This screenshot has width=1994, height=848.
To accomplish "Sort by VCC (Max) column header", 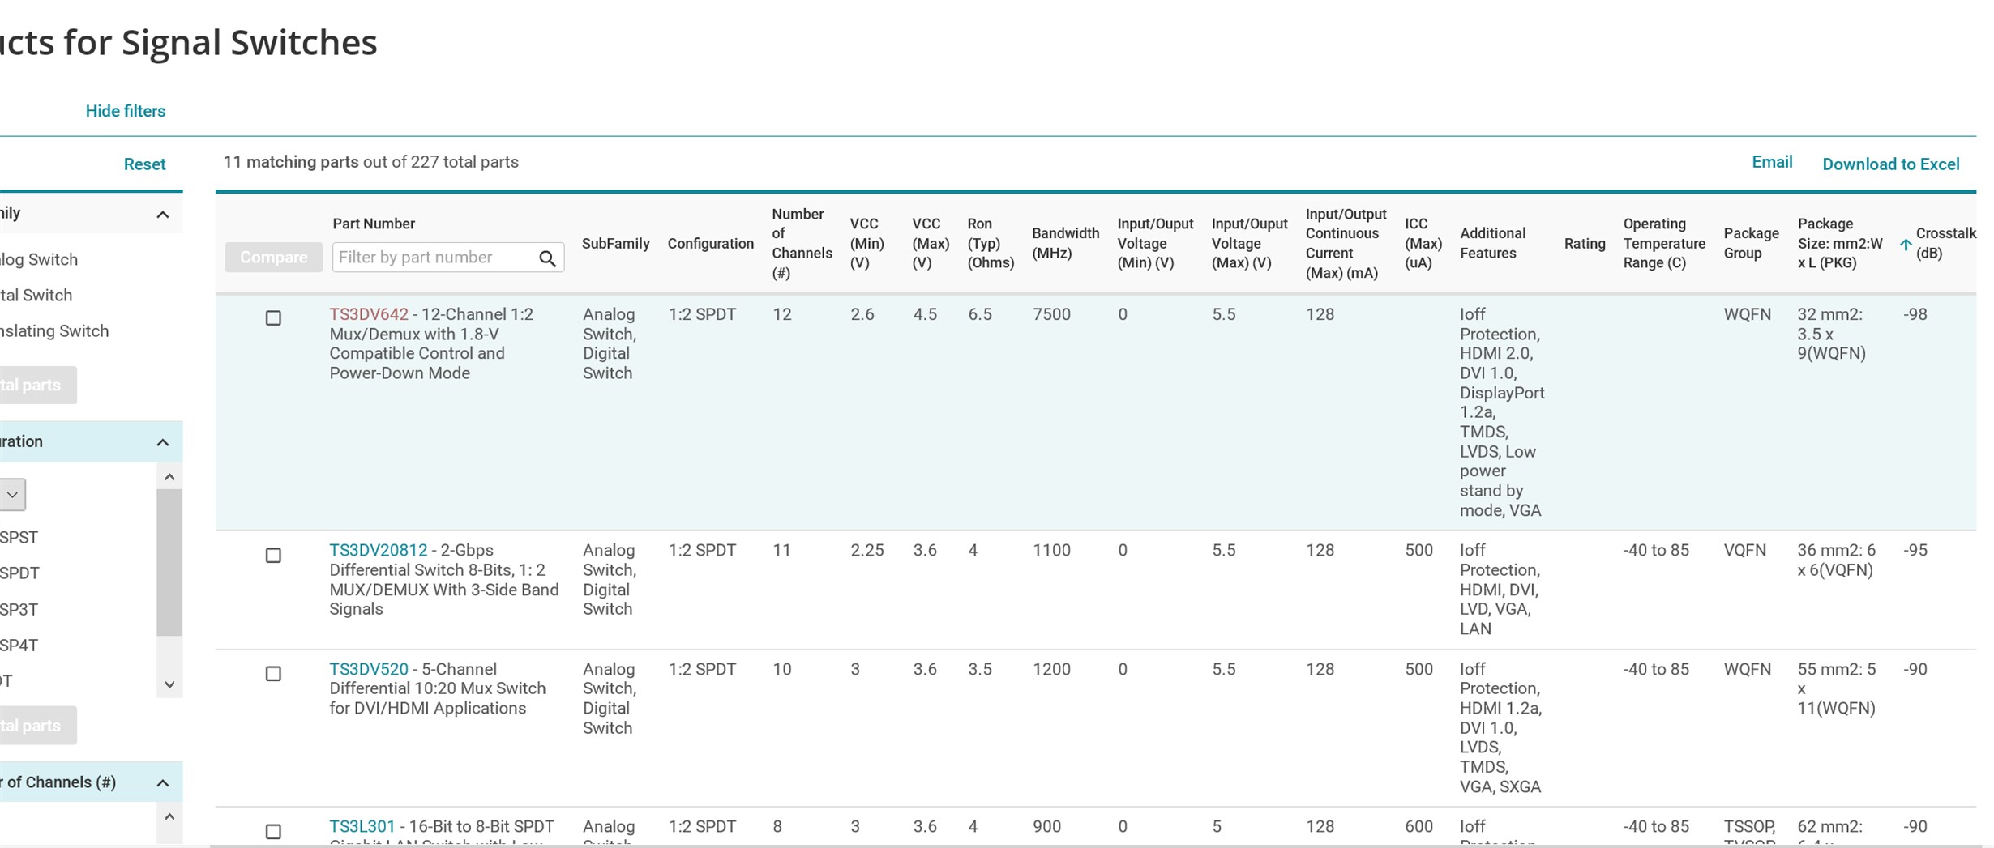I will (931, 243).
